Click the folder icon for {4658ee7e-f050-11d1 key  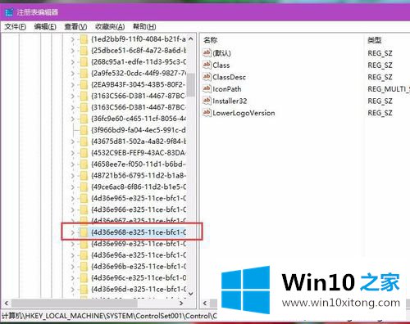coord(84,164)
